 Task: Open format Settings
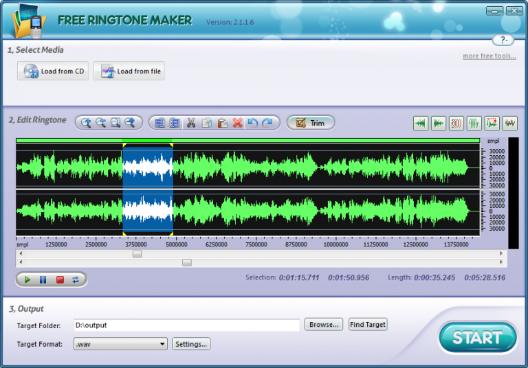pos(191,344)
